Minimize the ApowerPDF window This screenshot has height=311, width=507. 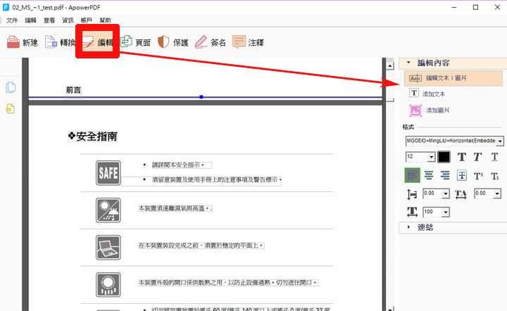[x=454, y=7]
